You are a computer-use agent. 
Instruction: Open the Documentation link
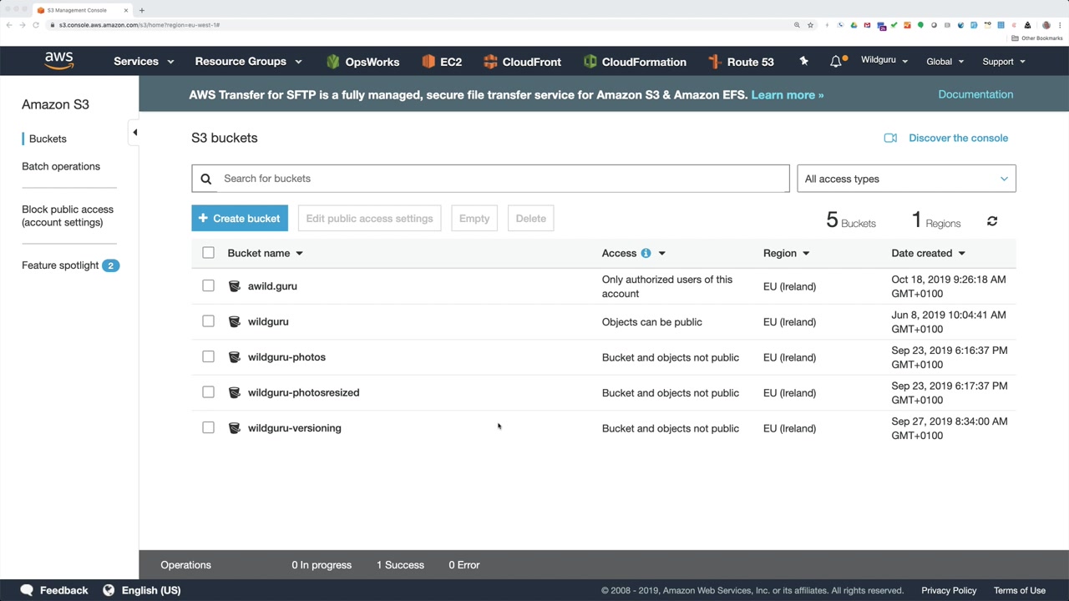[x=975, y=94]
